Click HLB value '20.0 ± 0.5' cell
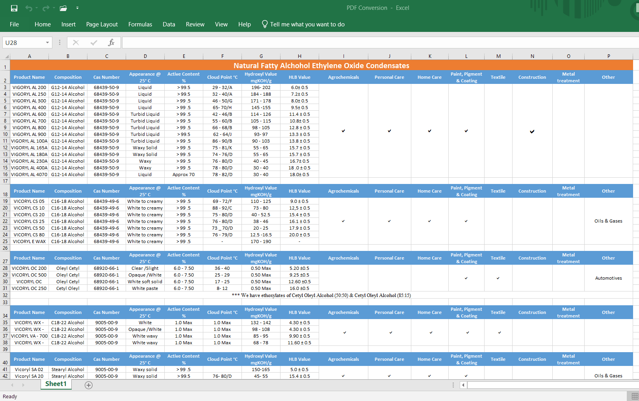The image size is (639, 401). point(299,235)
